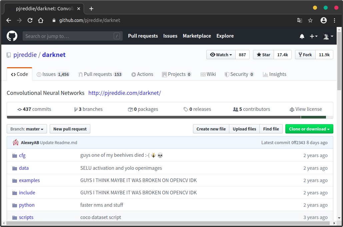Screen dimensions: 343x227
Task: Click the darknet repository name link
Action: tap(54, 55)
